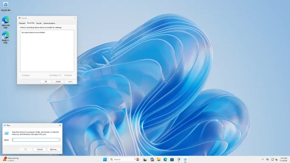
Task: Show hidden system tray icons
Action: pyautogui.click(x=263, y=159)
